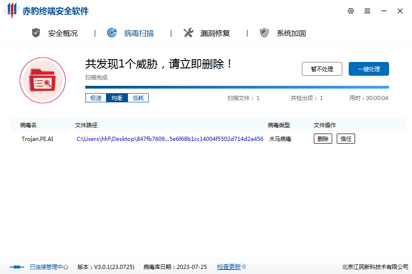Click version V3.0.1(23.0725) text

pyautogui.click(x=106, y=267)
